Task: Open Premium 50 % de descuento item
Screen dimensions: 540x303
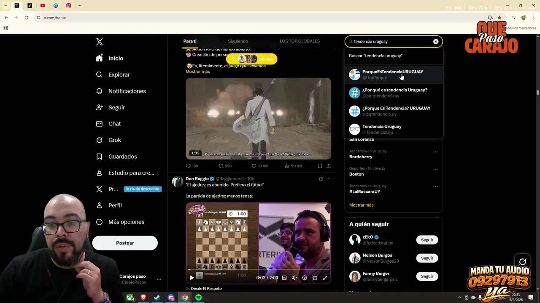Action: pos(128,189)
